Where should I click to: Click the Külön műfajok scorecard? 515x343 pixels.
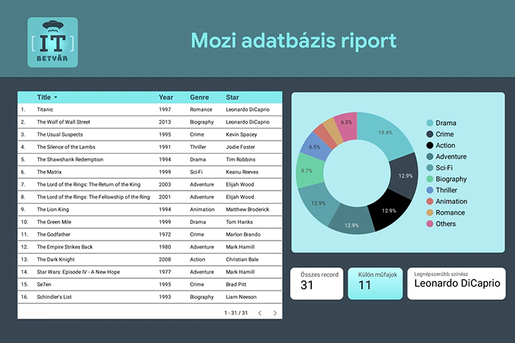[375, 283]
